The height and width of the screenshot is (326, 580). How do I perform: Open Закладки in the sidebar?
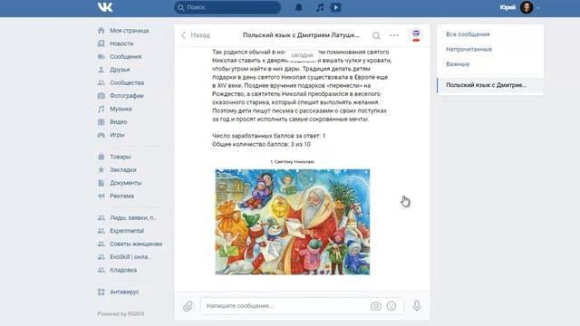pos(123,170)
